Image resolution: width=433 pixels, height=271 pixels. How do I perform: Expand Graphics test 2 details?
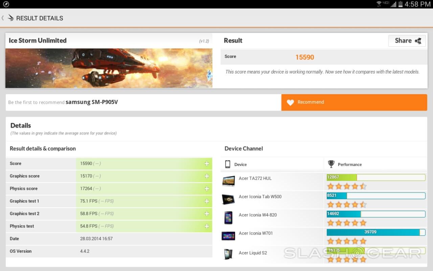click(x=207, y=214)
